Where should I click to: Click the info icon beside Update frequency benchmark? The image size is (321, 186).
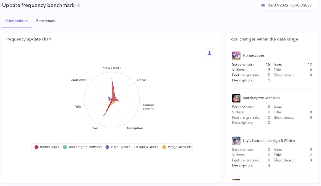78,6
